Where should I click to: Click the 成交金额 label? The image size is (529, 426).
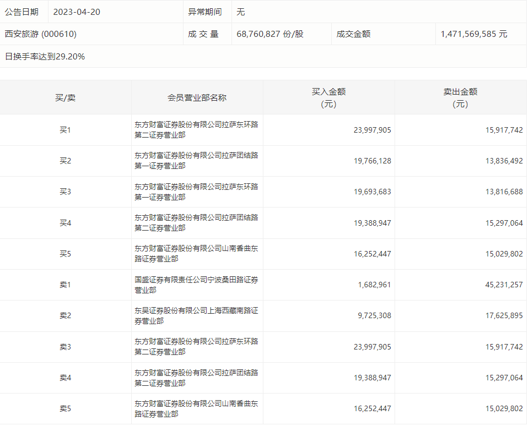[x=353, y=34]
